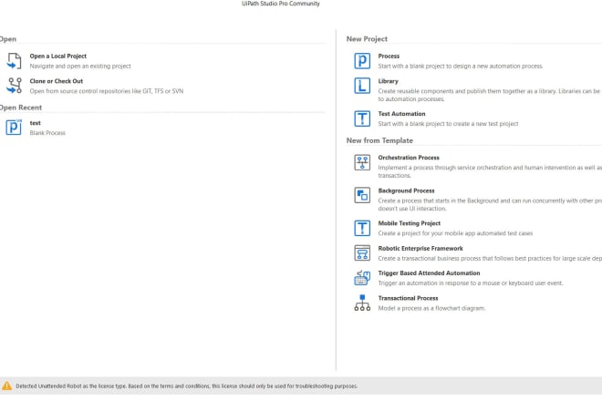The width and height of the screenshot is (602, 401).
Task: Click the Trigger Based Attended Automation icon
Action: point(362,278)
